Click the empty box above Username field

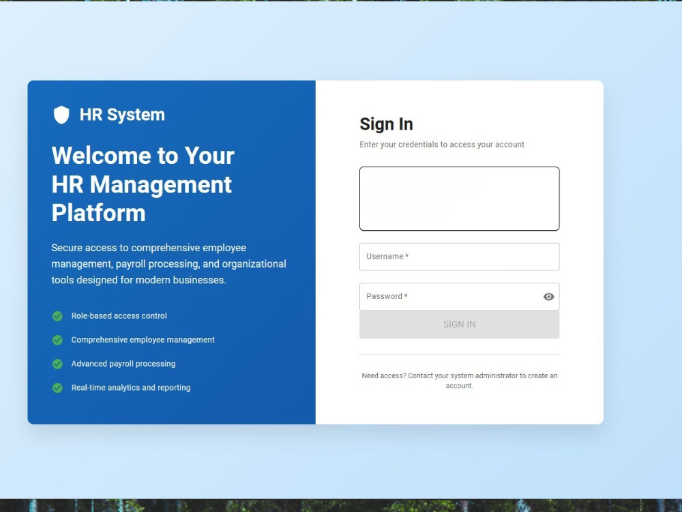[459, 199]
